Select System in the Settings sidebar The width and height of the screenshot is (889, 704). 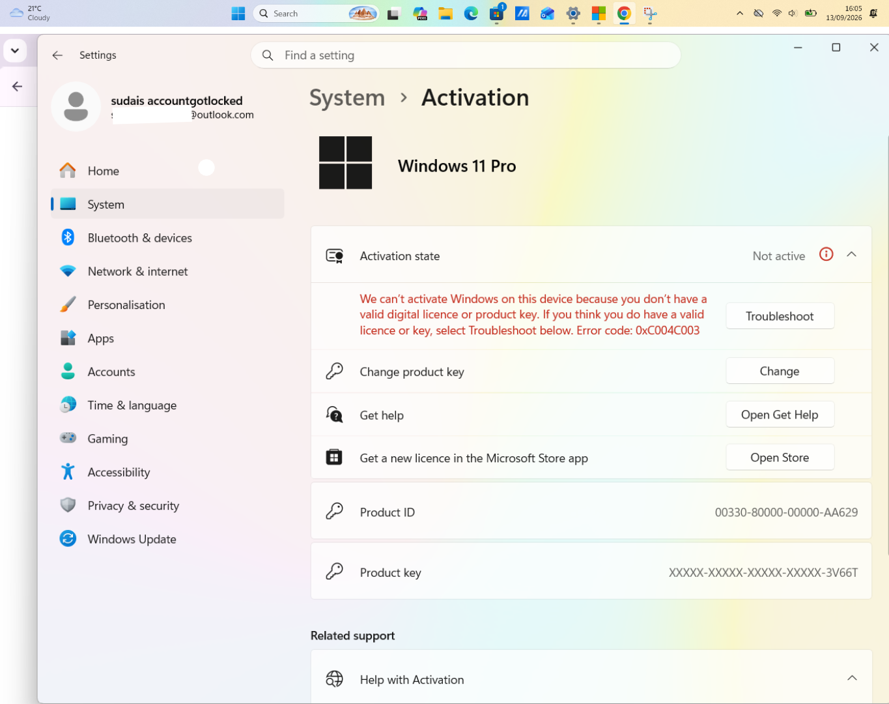click(x=167, y=204)
